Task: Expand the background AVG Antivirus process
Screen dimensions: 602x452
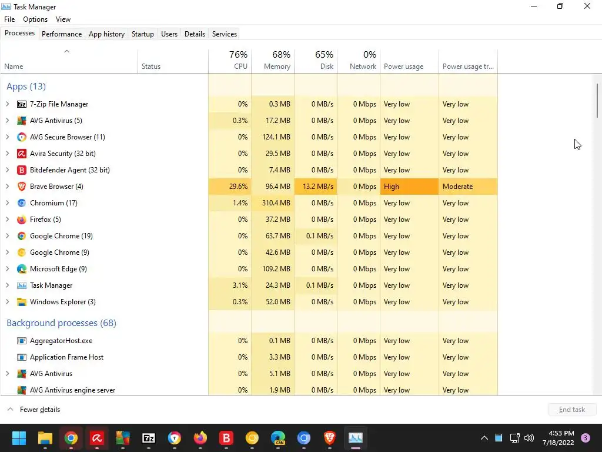Action: click(x=7, y=374)
